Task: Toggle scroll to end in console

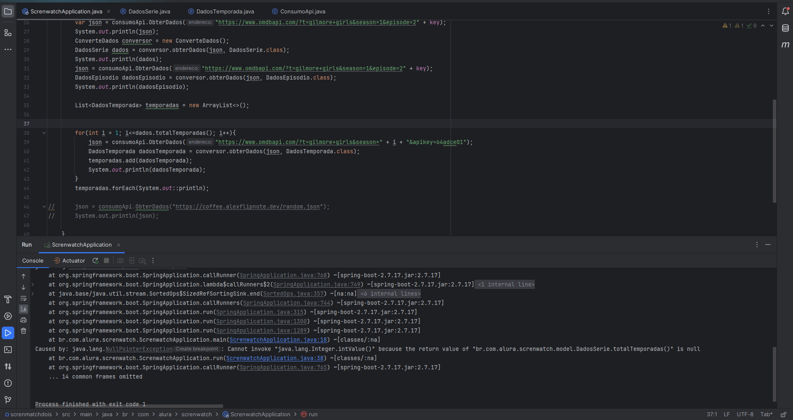Action: (x=23, y=309)
